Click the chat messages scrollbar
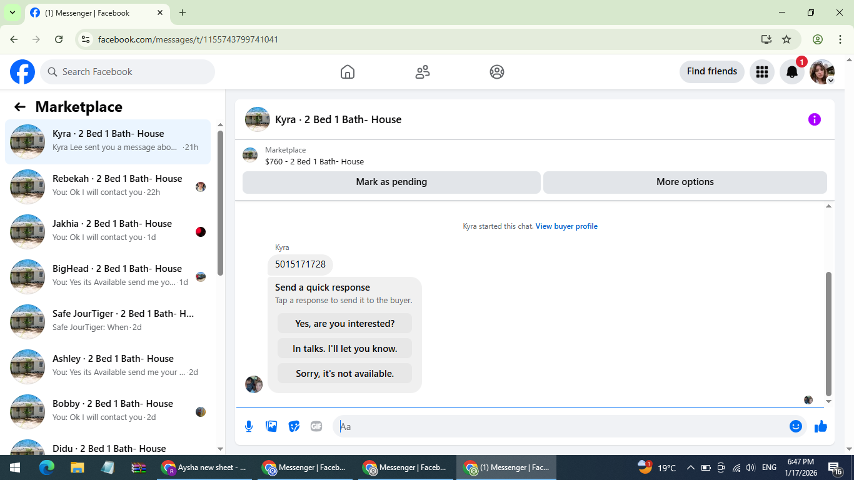Image resolution: width=854 pixels, height=480 pixels. tap(829, 334)
